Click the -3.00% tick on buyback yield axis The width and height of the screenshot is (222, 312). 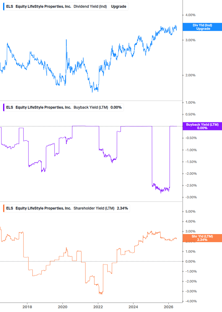[191, 197]
